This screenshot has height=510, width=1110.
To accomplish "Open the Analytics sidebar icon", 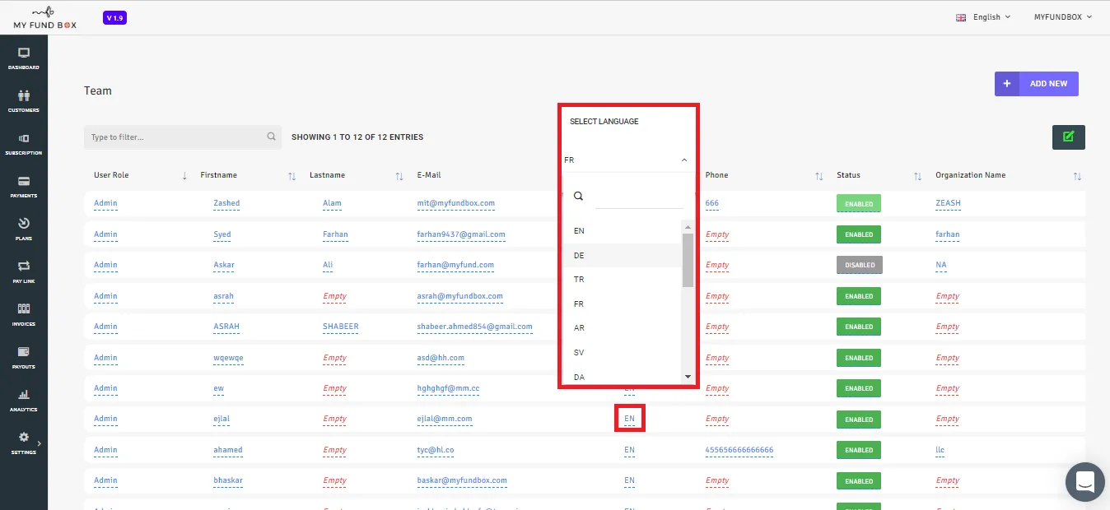I will (x=24, y=400).
